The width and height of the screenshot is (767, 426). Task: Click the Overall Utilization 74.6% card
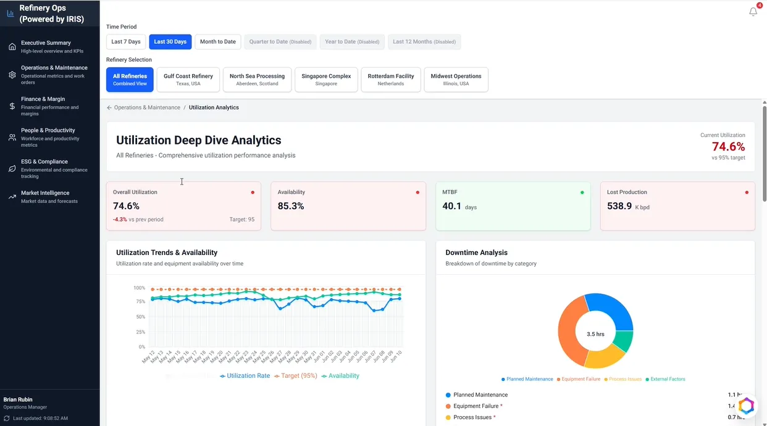pyautogui.click(x=183, y=206)
